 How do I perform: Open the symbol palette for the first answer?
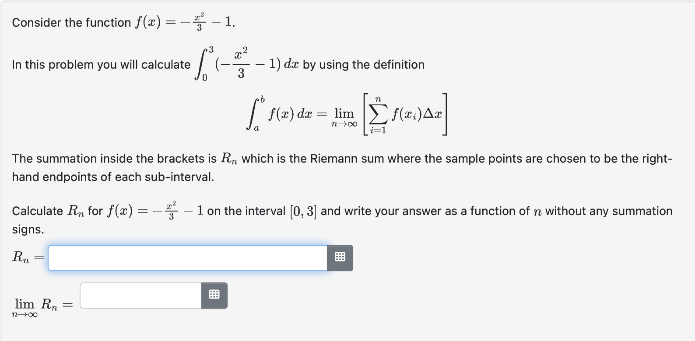(340, 258)
